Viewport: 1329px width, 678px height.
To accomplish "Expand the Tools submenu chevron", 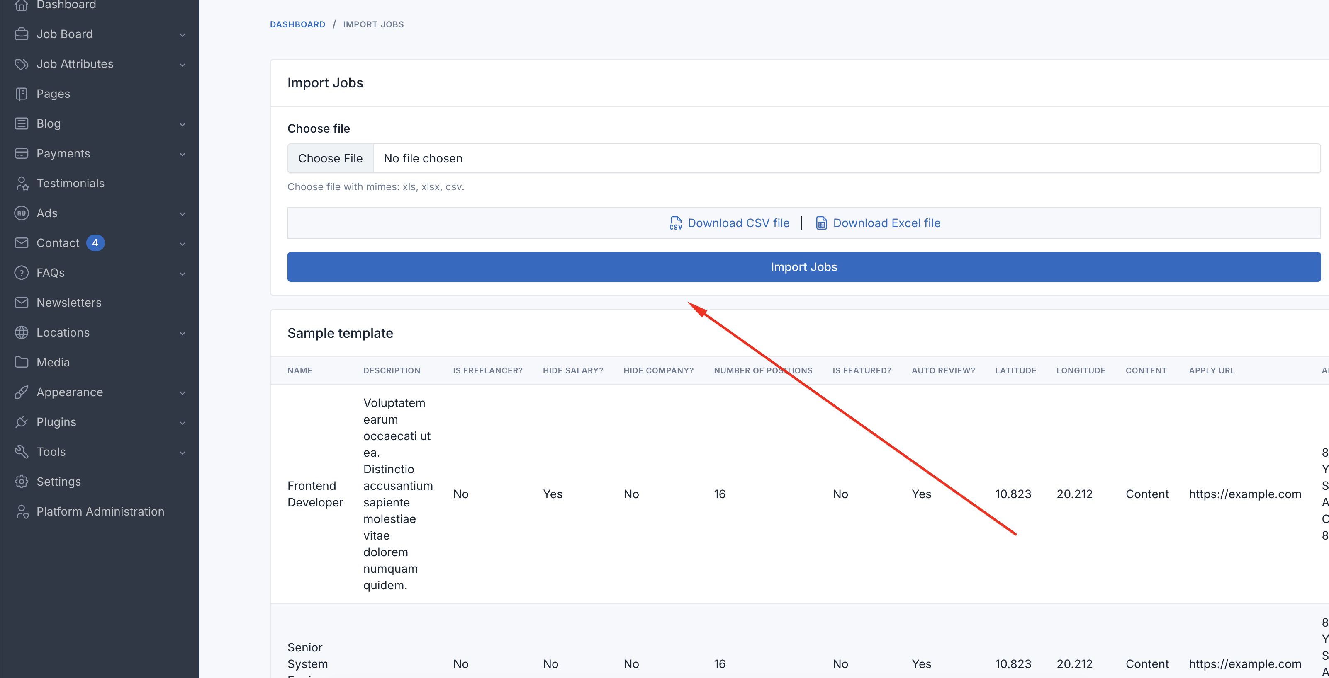I will click(x=182, y=452).
